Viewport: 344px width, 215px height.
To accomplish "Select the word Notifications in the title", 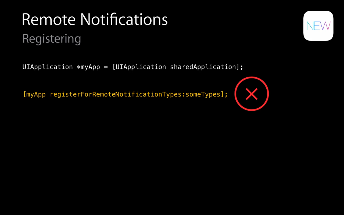I will (x=124, y=19).
